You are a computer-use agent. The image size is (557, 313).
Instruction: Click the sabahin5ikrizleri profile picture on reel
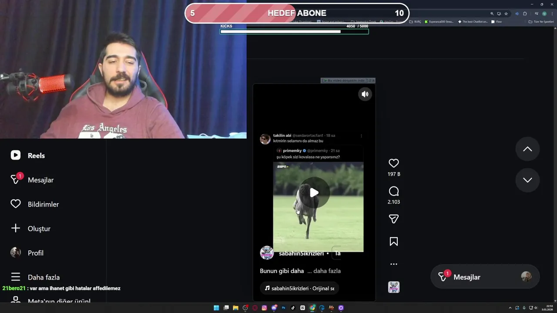tap(267, 253)
